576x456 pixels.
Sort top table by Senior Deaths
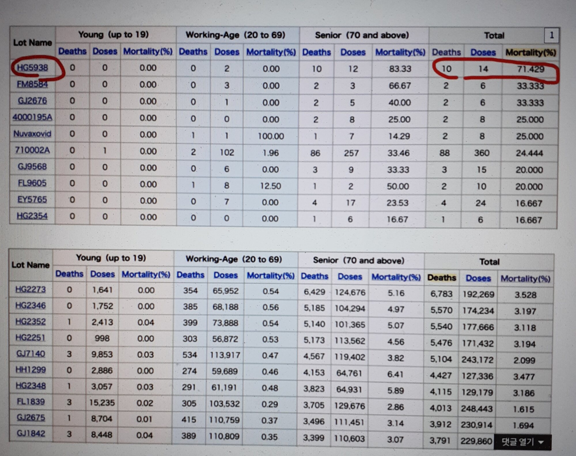click(x=317, y=52)
